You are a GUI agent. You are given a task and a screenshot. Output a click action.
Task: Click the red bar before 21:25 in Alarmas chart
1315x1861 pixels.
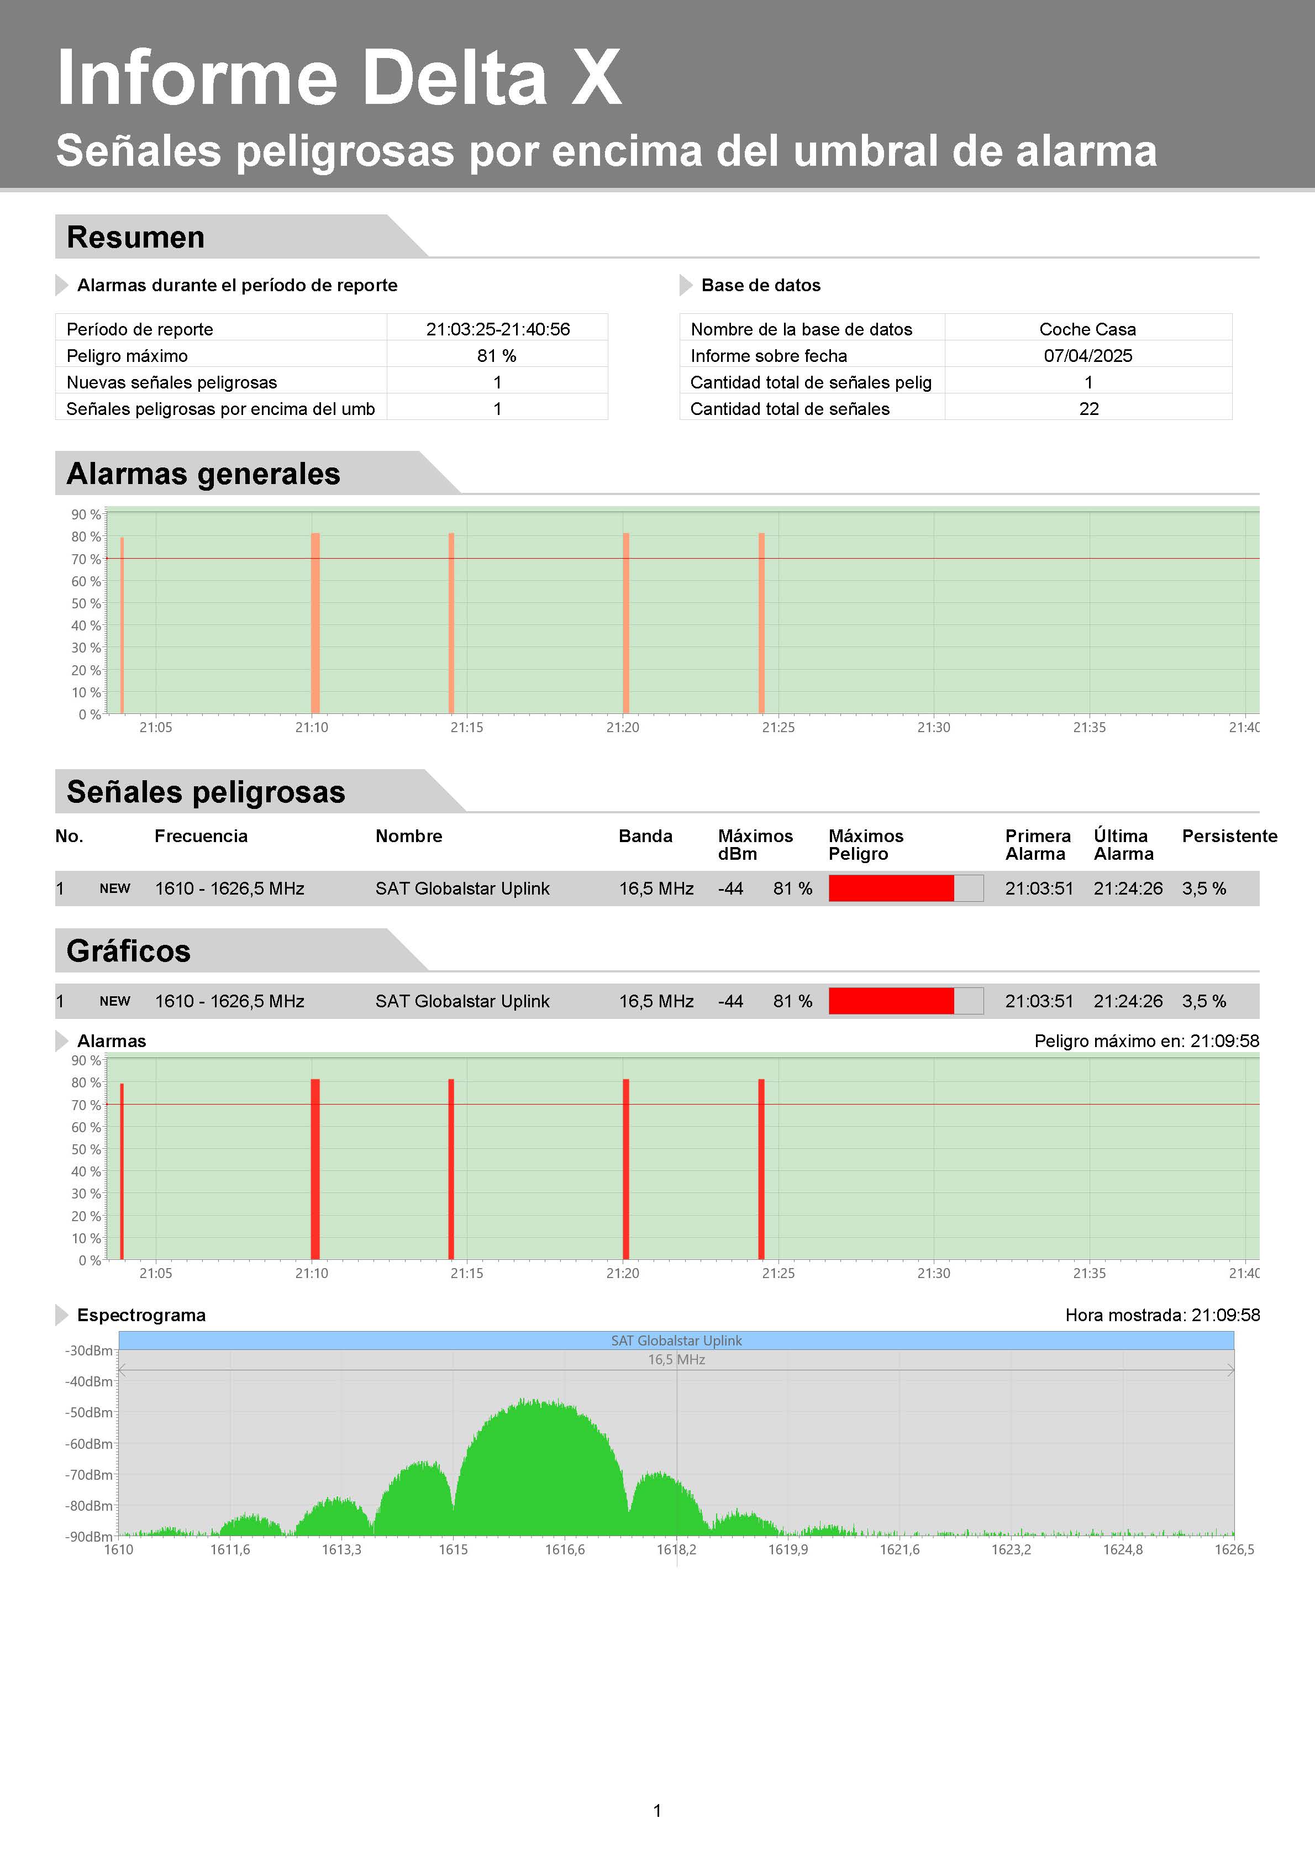tap(762, 1169)
